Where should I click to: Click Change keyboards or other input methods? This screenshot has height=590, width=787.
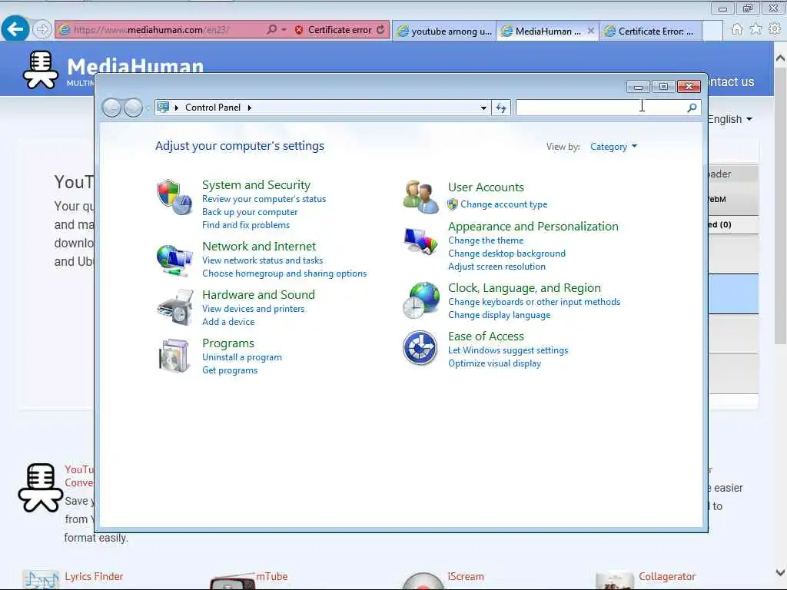534,302
